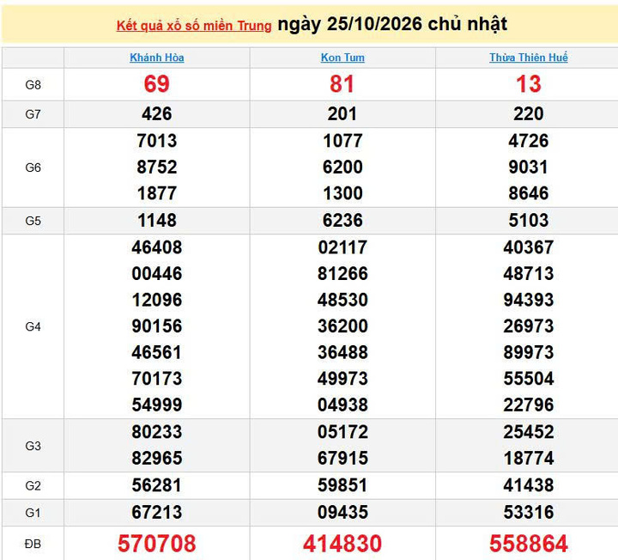Click G4 number 02117

point(342,247)
